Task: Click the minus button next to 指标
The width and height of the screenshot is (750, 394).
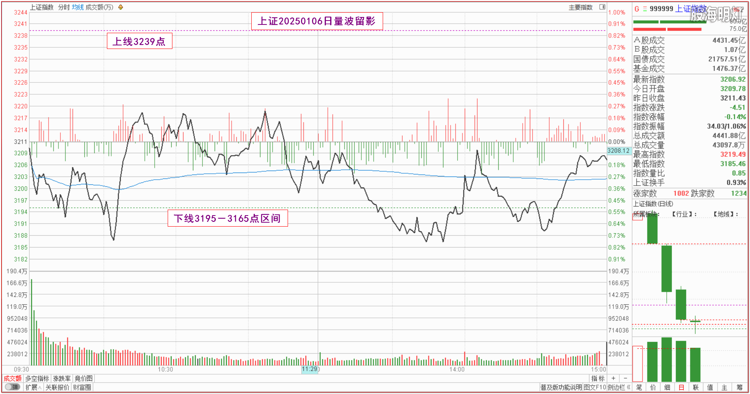Action: [625, 378]
